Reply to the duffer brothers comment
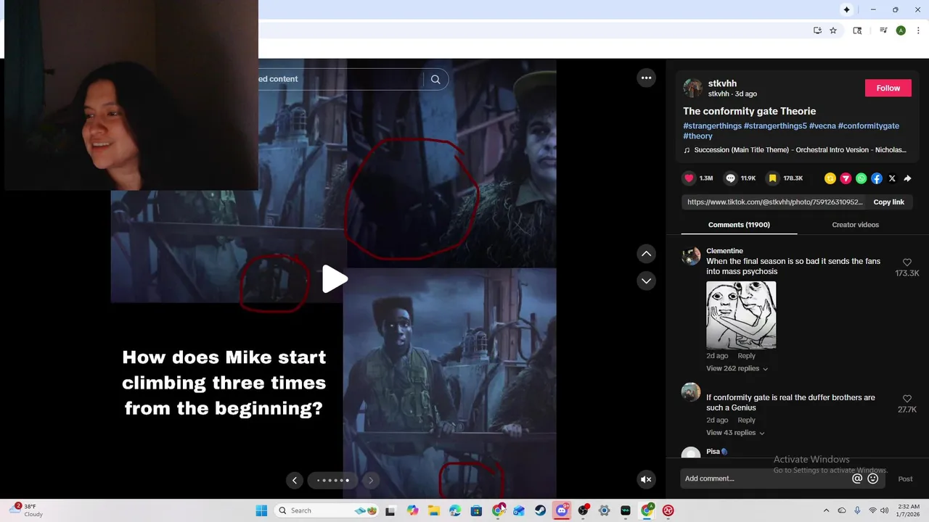 pyautogui.click(x=746, y=420)
